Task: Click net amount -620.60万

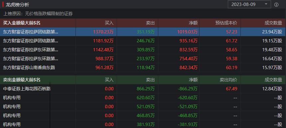Action: (x=188, y=98)
